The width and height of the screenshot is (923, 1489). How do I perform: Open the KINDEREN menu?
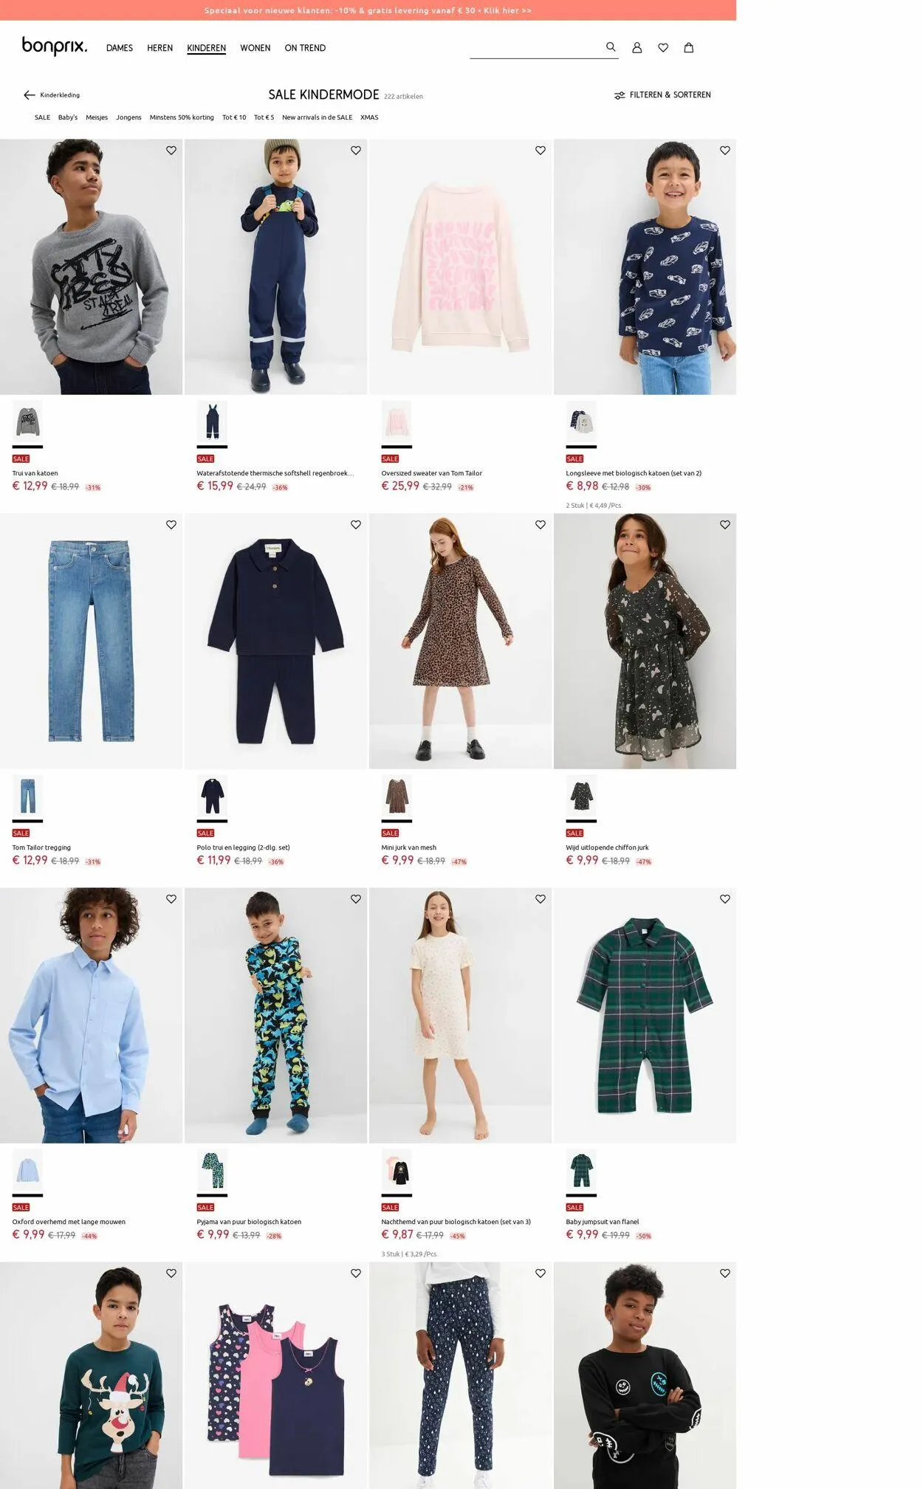[207, 48]
